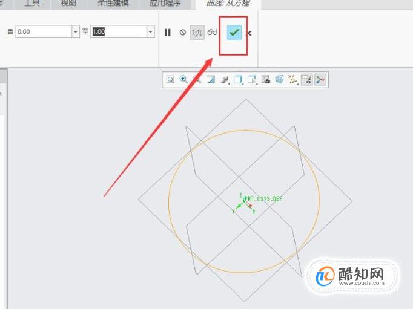
Task: Click the Zoom Out magnifier
Action: (x=197, y=79)
